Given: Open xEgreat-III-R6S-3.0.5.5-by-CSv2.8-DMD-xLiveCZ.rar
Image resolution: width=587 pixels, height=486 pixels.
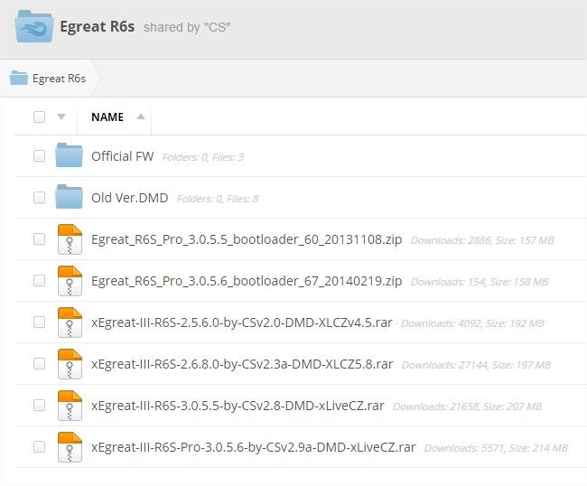Looking at the screenshot, I should click(238, 406).
